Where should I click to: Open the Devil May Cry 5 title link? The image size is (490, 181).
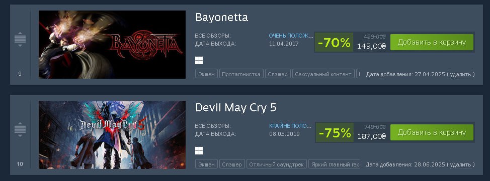pos(236,108)
